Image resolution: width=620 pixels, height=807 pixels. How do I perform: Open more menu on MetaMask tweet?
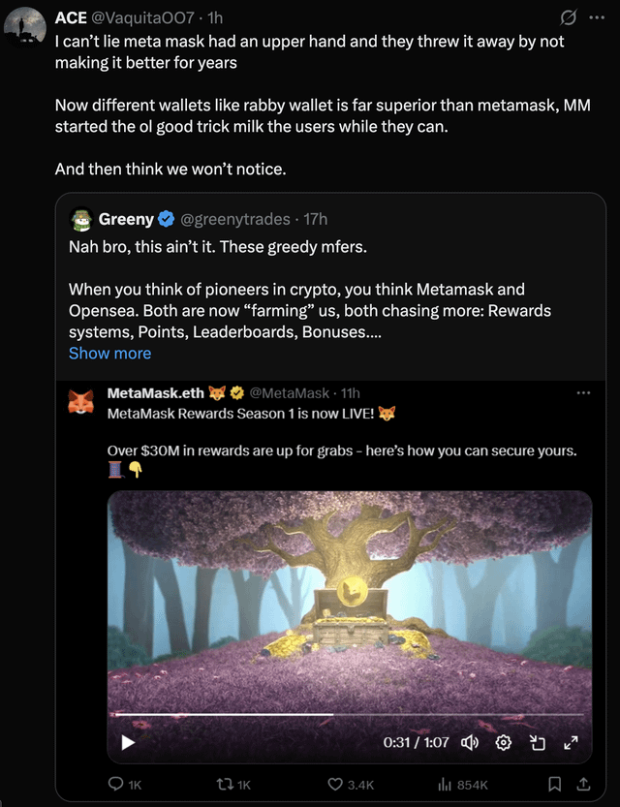pyautogui.click(x=583, y=392)
